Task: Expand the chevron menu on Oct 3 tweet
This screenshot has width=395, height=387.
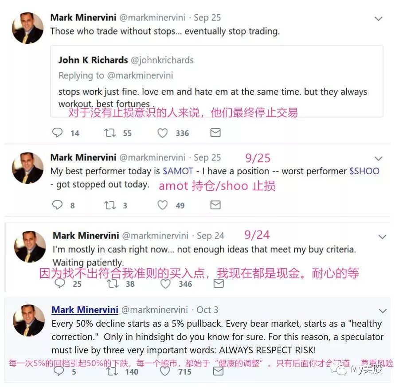Action: [383, 311]
